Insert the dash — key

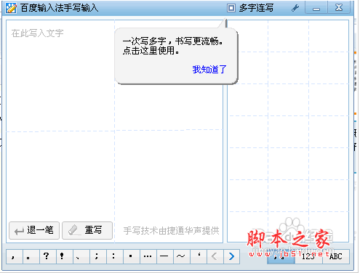(x=165, y=256)
